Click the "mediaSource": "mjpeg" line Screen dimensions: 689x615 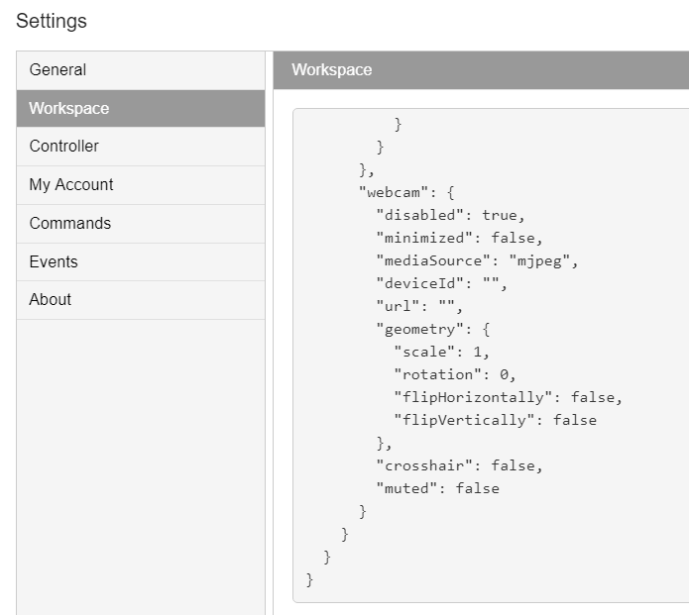477,261
